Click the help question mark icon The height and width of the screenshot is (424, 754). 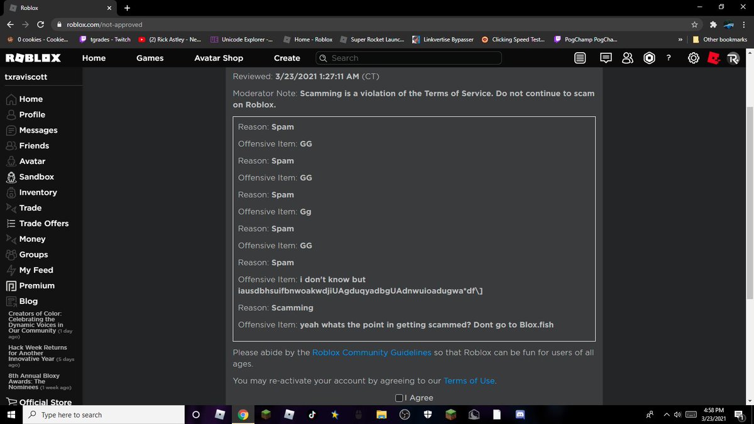click(668, 58)
